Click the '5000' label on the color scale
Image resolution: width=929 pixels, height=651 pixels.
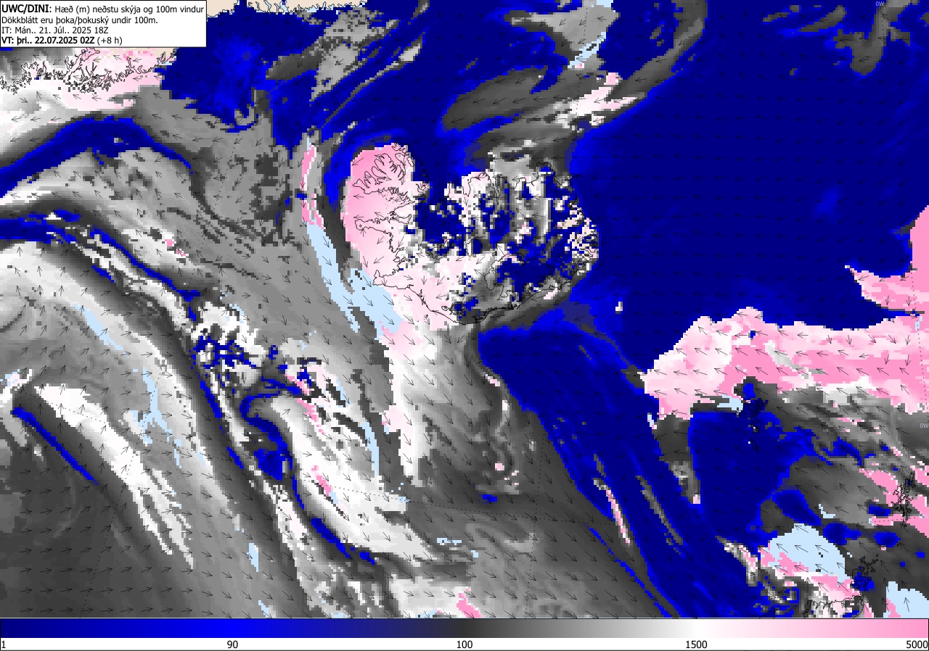click(917, 644)
